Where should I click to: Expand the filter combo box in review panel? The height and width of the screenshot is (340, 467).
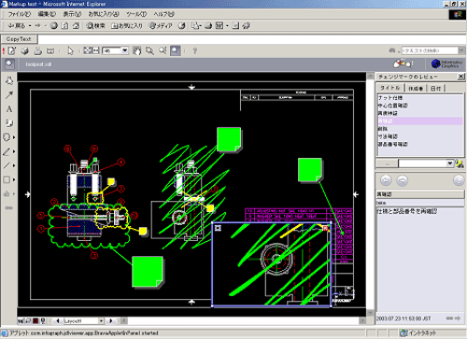pos(450,163)
